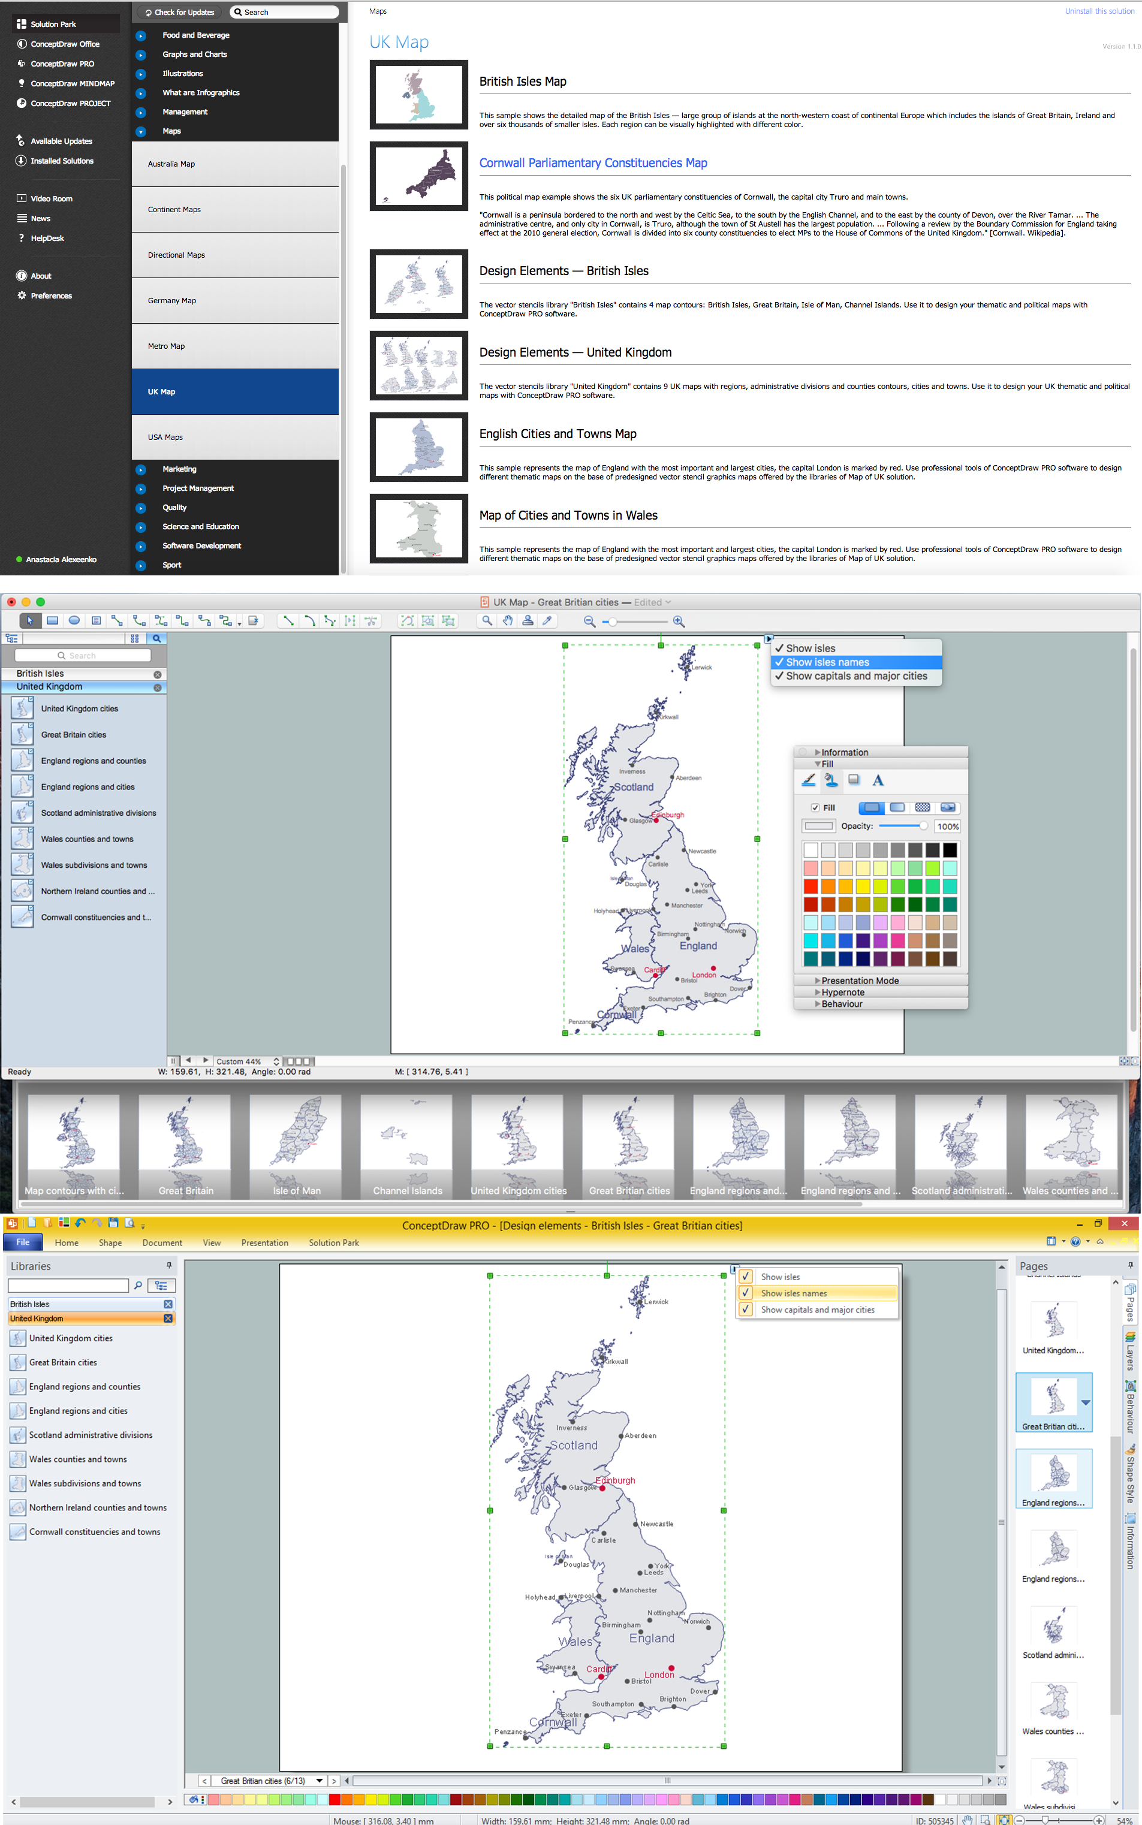
Task: Pick the eyedropper tool in Mac toolbar
Action: 547,621
